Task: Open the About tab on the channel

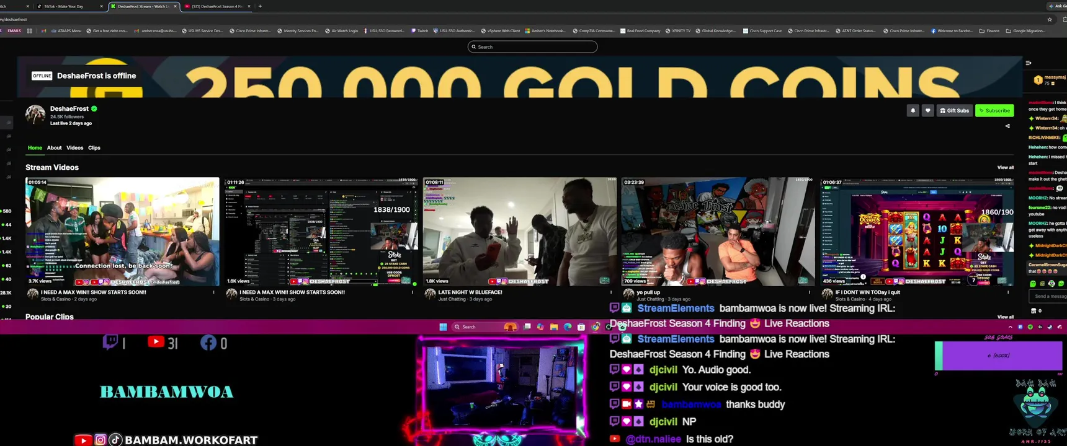Action: [x=54, y=147]
